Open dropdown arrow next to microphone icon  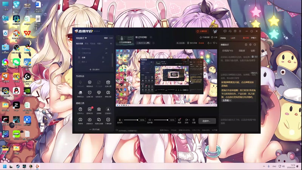click(122, 120)
